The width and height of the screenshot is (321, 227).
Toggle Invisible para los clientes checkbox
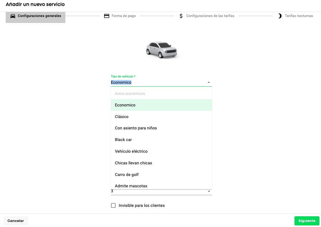click(x=113, y=205)
